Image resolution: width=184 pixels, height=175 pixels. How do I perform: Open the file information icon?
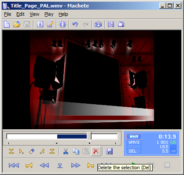tap(40, 24)
